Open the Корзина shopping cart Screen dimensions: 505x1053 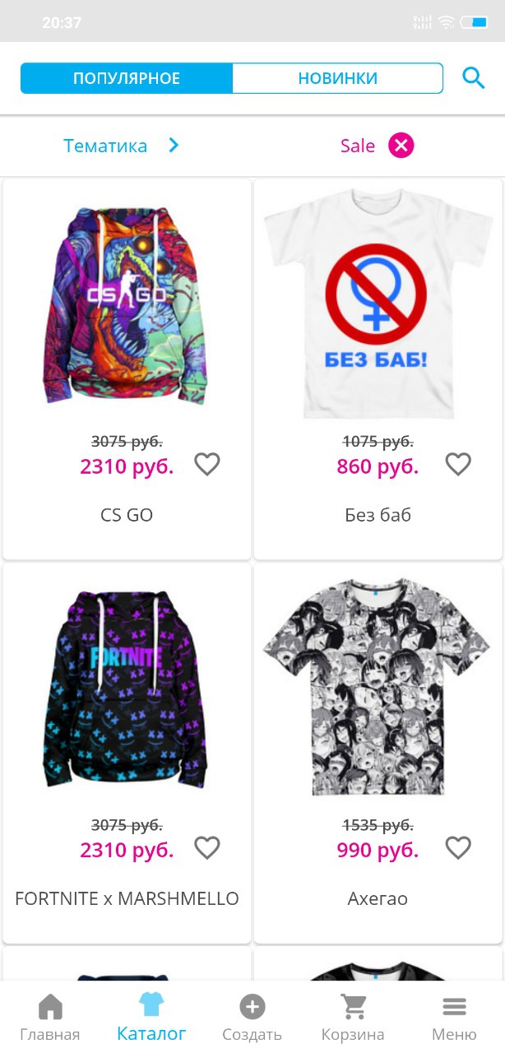pos(353,1007)
